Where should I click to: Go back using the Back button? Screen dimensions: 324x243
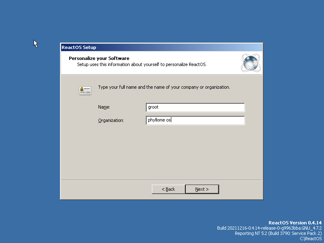point(168,189)
